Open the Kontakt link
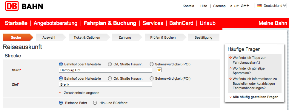 [x=188, y=6]
